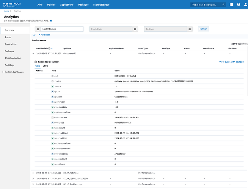Click the To Date input field

coord(165,29)
